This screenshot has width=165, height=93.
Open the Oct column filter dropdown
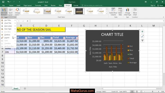tap(26, 38)
